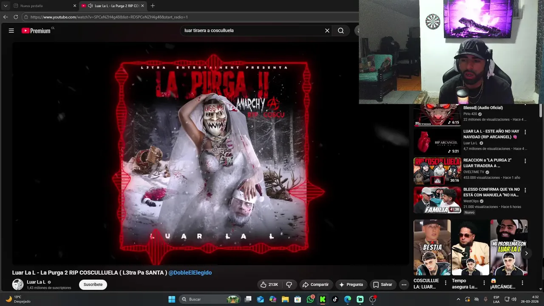This screenshot has height=306, width=544.
Task: Run search with the magnifier icon
Action: tap(341, 31)
